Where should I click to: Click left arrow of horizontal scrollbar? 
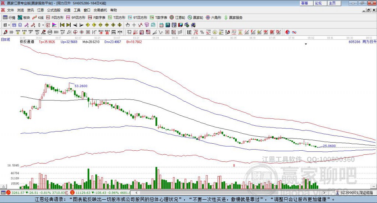136,193
